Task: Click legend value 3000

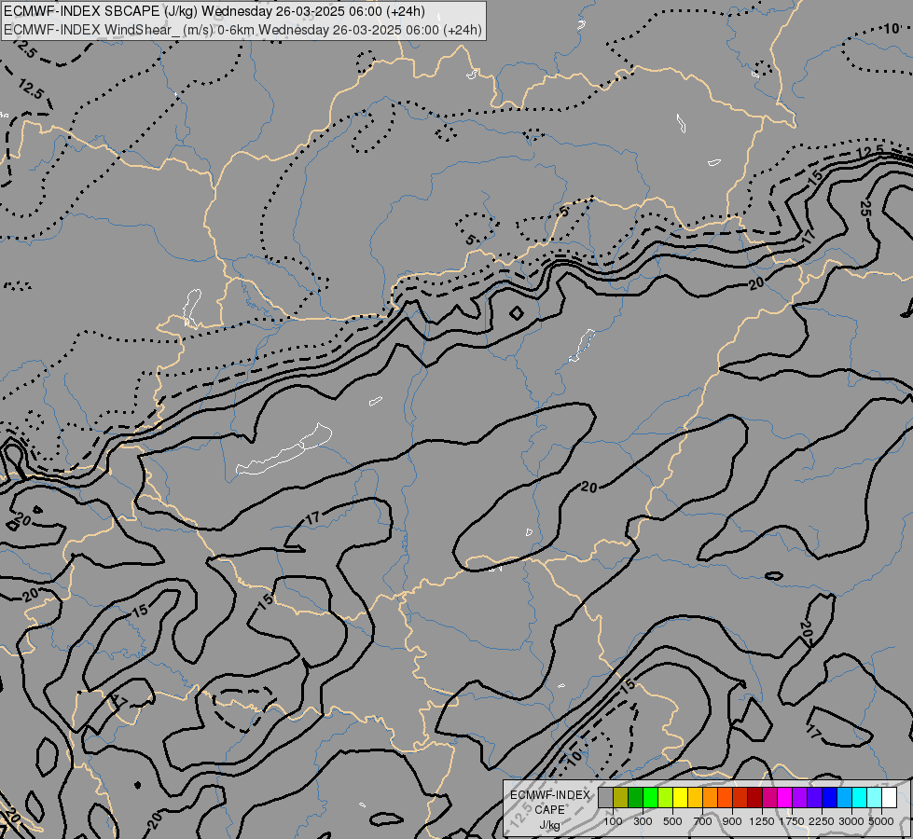Action: pyautogui.click(x=851, y=821)
